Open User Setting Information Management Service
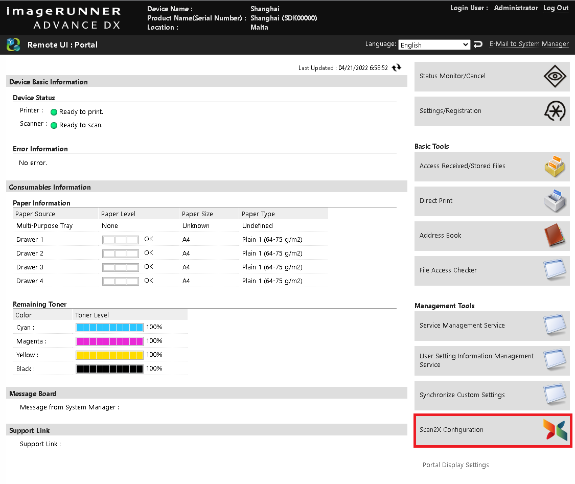This screenshot has width=575, height=484. pos(476,360)
